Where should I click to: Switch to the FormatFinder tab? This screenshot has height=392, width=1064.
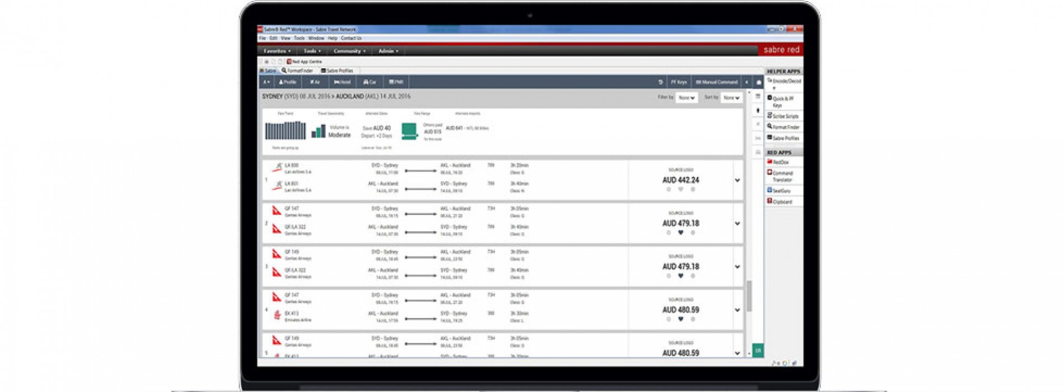(x=298, y=71)
